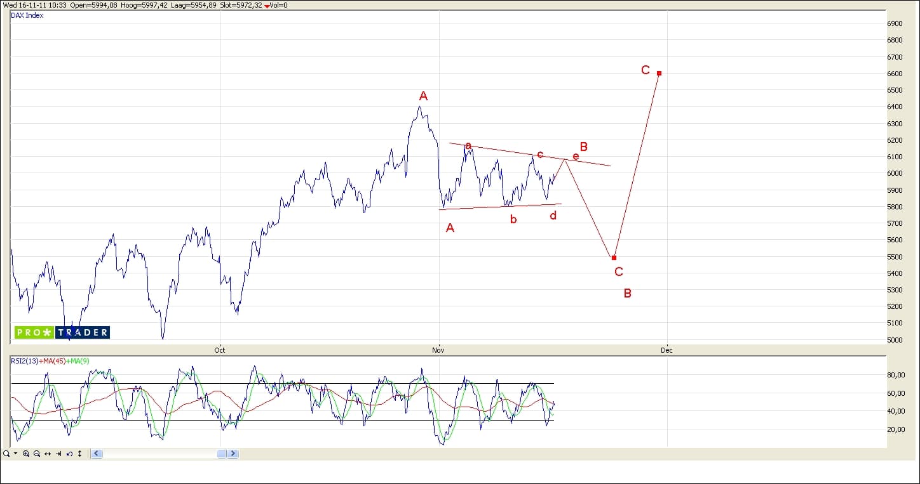Click the undo zoom curved arrow
Image resolution: width=920 pixels, height=484 pixels.
(69, 454)
